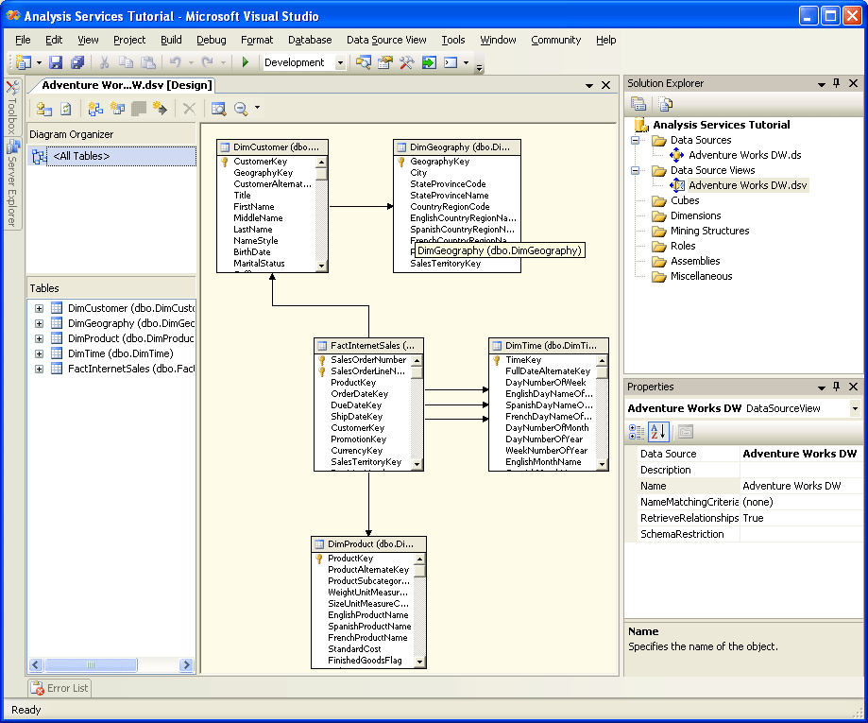The image size is (868, 723).
Task: Click the Zoom magnifier icon in designer toolbar
Action: tap(243, 110)
